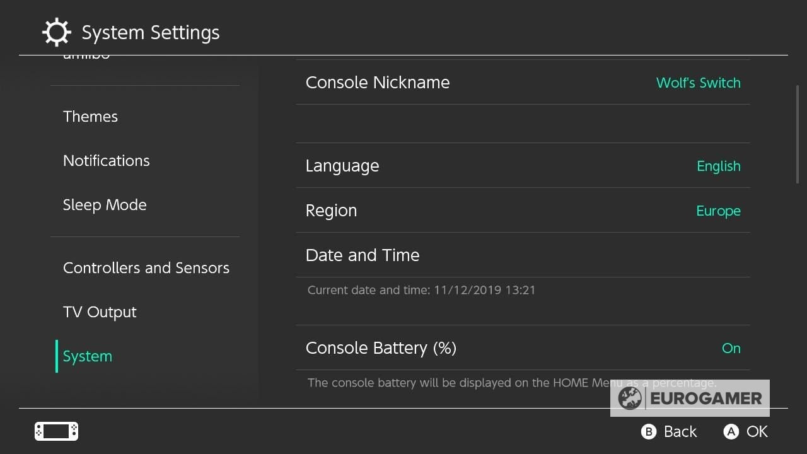
Task: Change the Region setting from Europe
Action: coord(522,211)
